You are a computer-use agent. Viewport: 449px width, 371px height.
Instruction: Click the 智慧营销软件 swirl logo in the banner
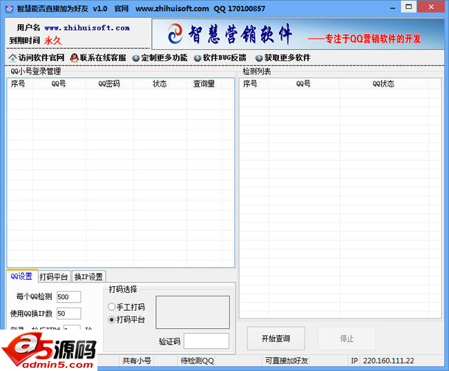pyautogui.click(x=175, y=34)
